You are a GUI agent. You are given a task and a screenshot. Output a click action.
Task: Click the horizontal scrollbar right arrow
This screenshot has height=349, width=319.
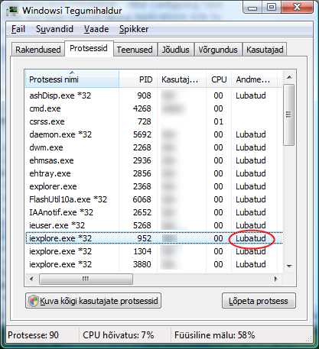click(276, 279)
